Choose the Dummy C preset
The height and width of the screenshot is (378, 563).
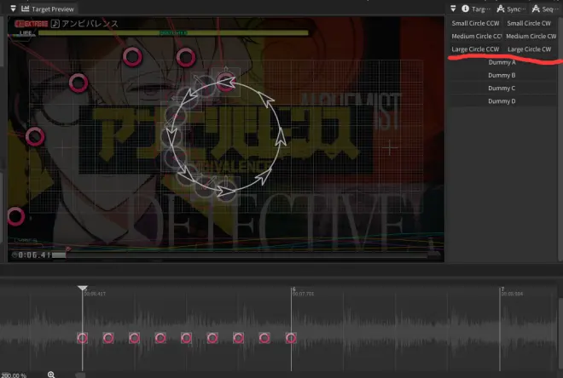point(502,89)
